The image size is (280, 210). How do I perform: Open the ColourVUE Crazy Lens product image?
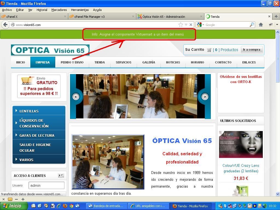click(241, 144)
